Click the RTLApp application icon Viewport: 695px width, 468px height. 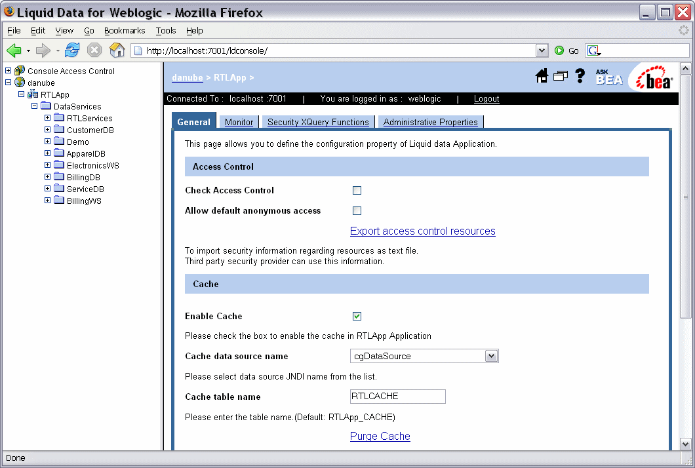(33, 94)
